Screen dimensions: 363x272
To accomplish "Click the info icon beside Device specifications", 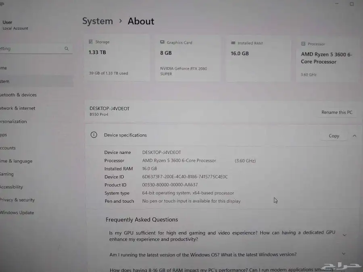I will tap(94, 135).
